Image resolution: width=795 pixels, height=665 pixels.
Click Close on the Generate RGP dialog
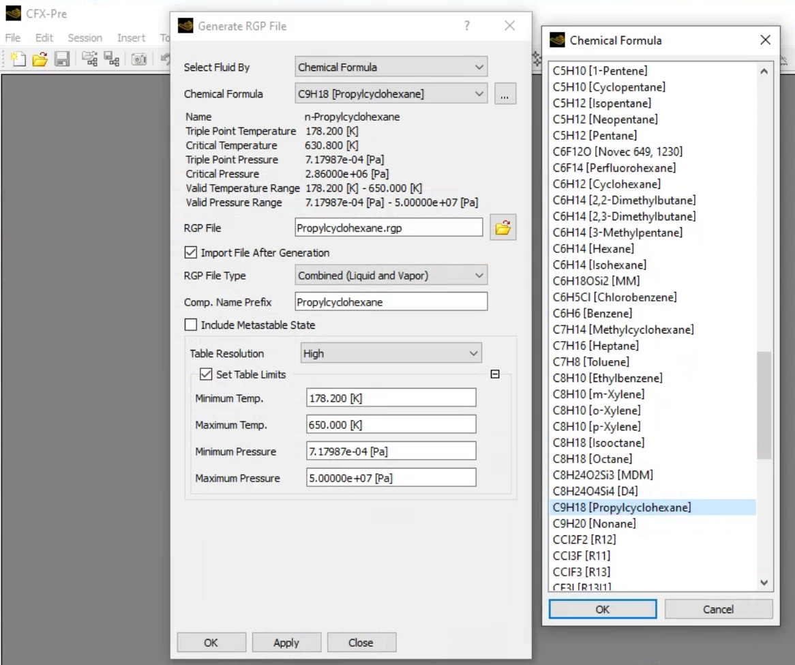361,642
